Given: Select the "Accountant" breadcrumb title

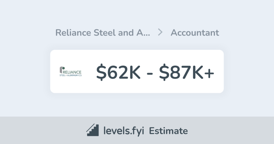Looking at the screenshot, I should point(195,33).
